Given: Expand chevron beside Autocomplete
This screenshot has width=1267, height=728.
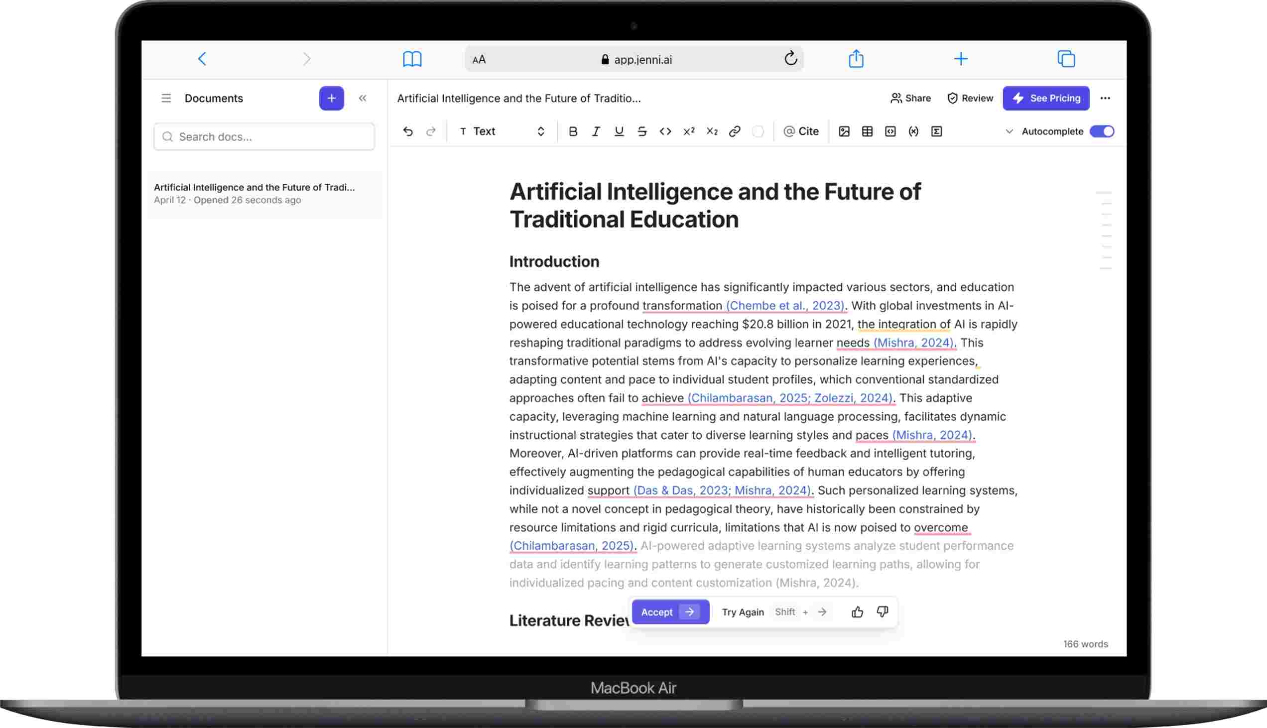Looking at the screenshot, I should coord(1009,131).
